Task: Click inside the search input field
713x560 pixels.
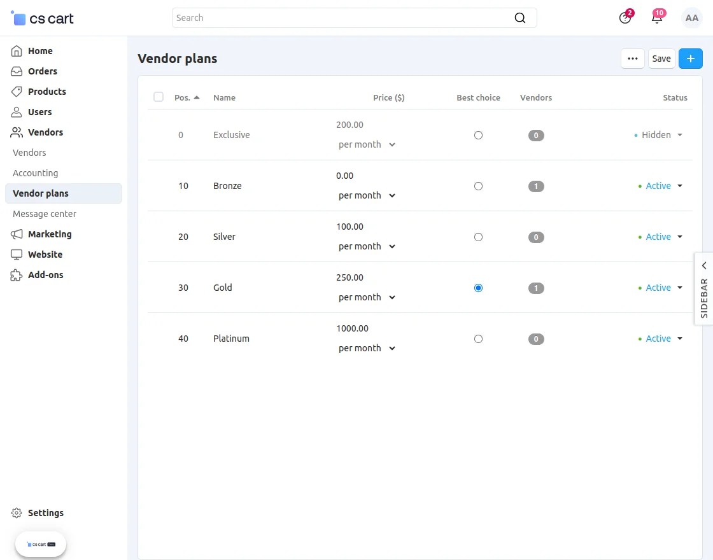Action: point(318,18)
